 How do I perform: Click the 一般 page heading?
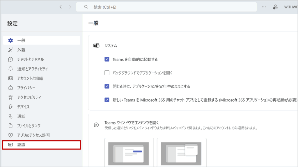click(x=93, y=23)
